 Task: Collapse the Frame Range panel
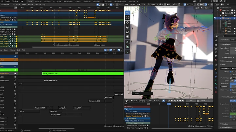click(x=225, y=44)
